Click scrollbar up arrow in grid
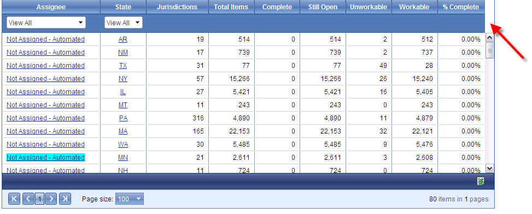This screenshot has height=214, width=532. (489, 37)
